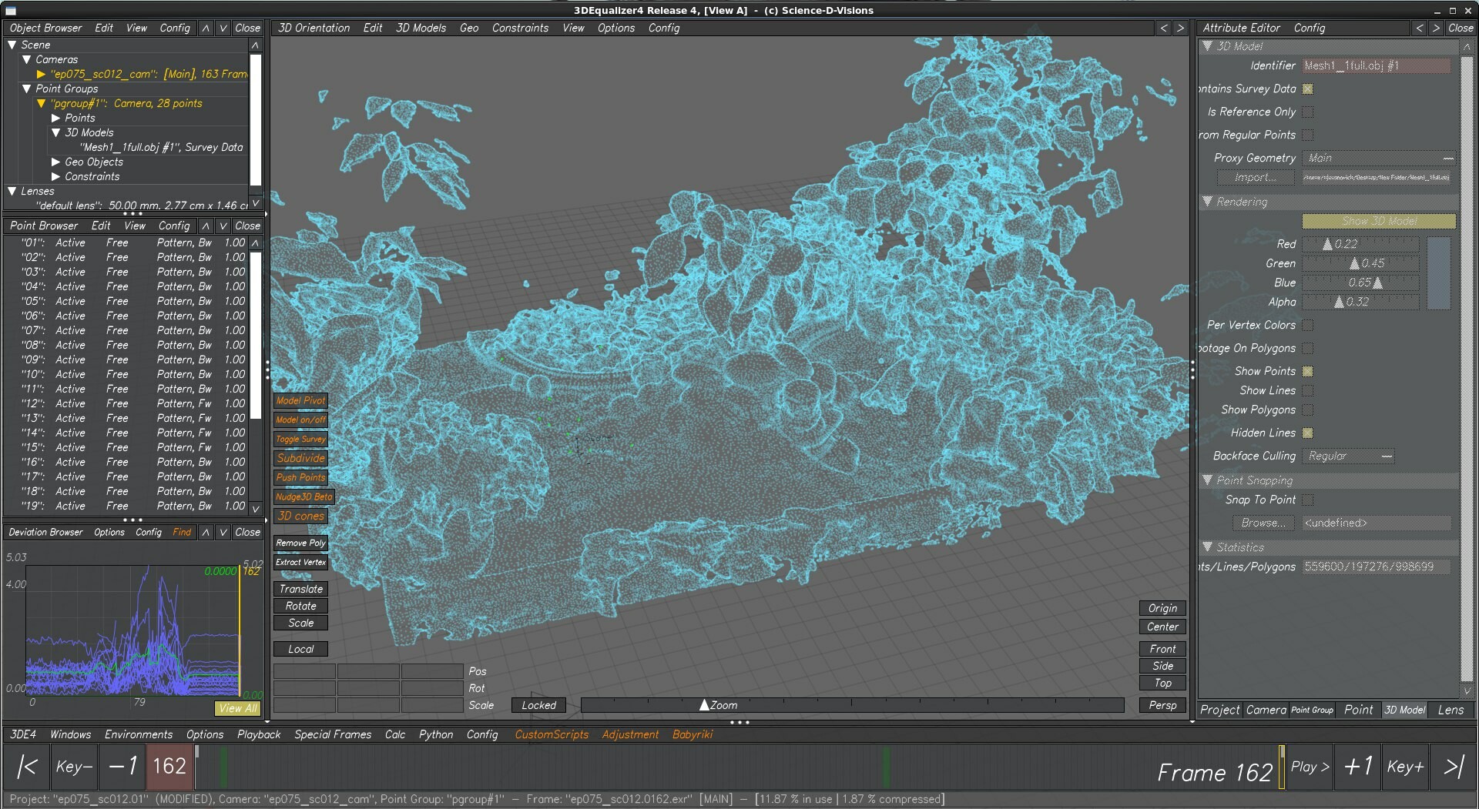Click the Remove Poly button

point(300,543)
